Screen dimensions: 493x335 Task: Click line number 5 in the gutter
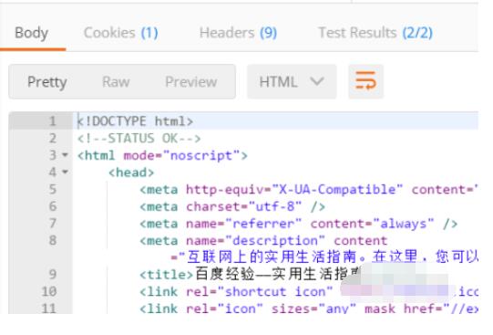pos(53,189)
